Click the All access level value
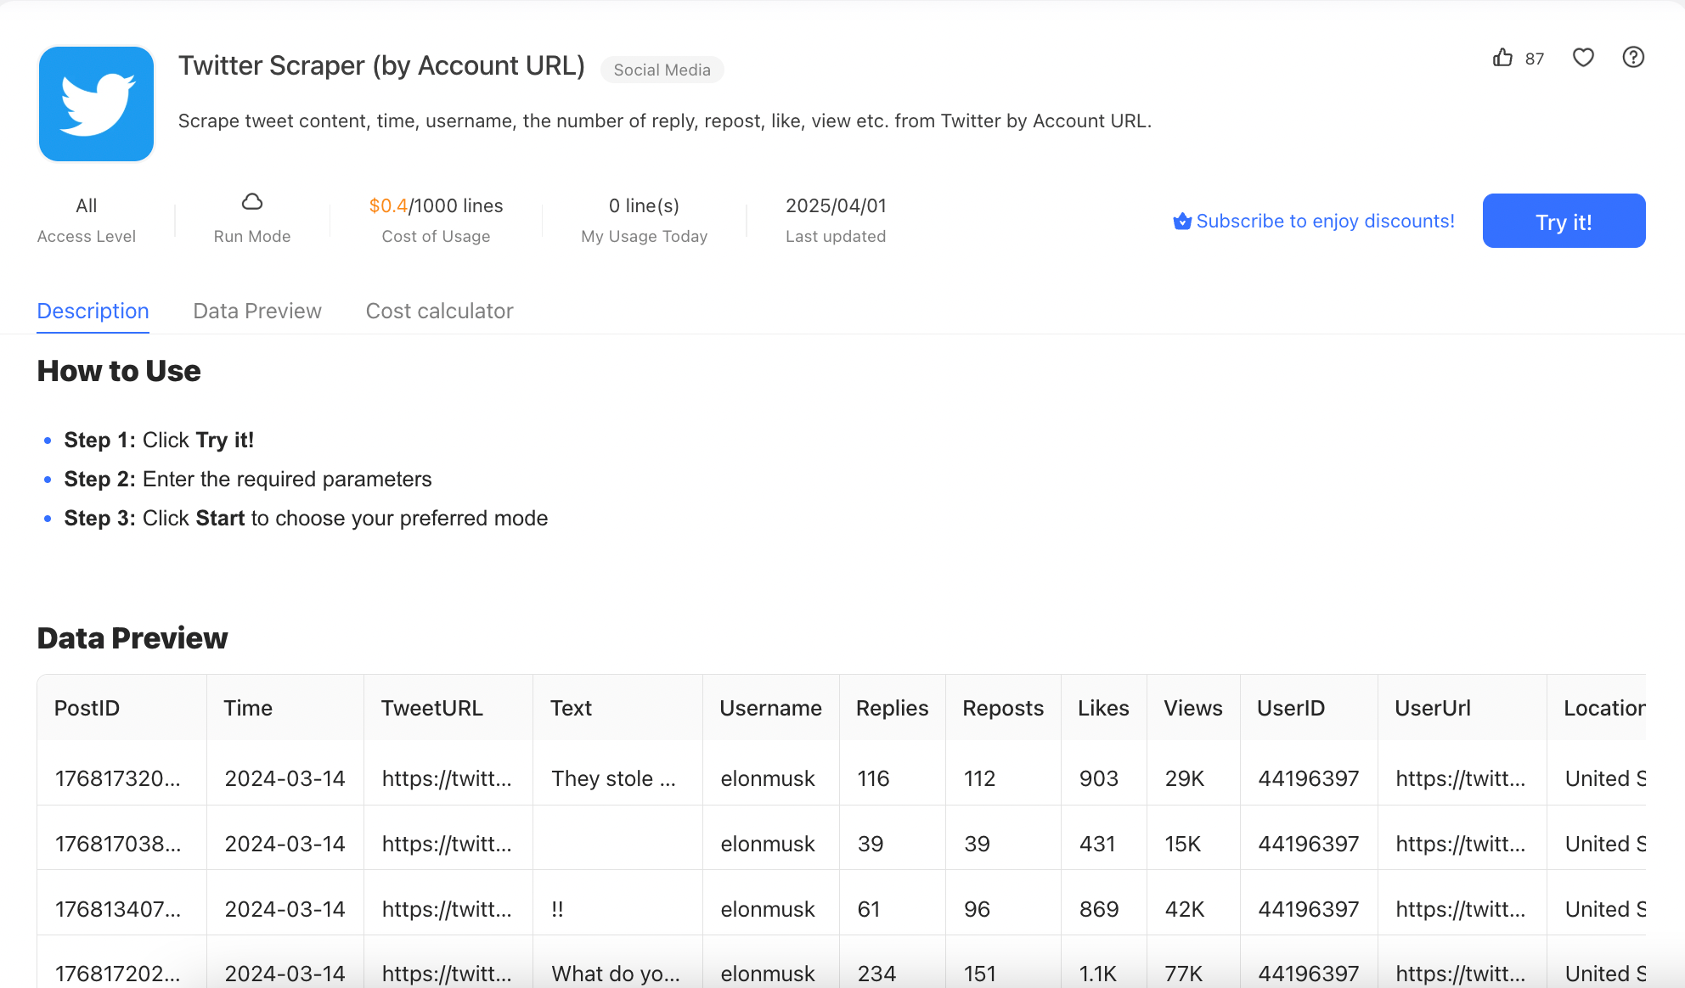The width and height of the screenshot is (1685, 988). click(86, 205)
